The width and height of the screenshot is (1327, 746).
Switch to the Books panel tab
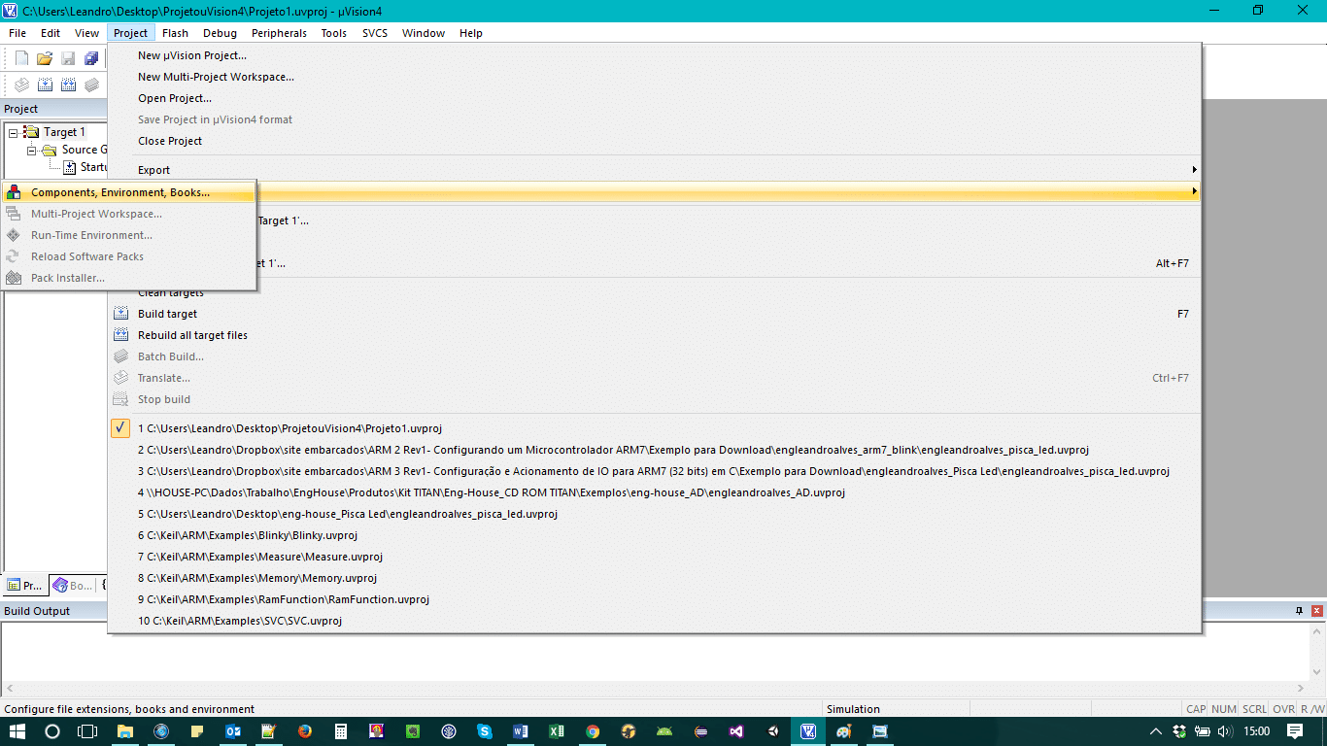coord(73,586)
